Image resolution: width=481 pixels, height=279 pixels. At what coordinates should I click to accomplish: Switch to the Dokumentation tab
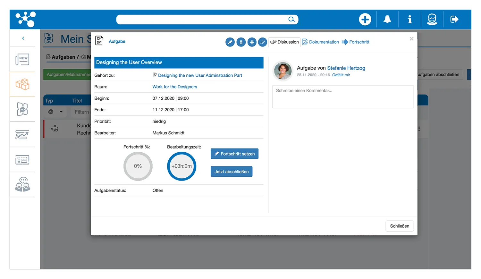point(321,42)
